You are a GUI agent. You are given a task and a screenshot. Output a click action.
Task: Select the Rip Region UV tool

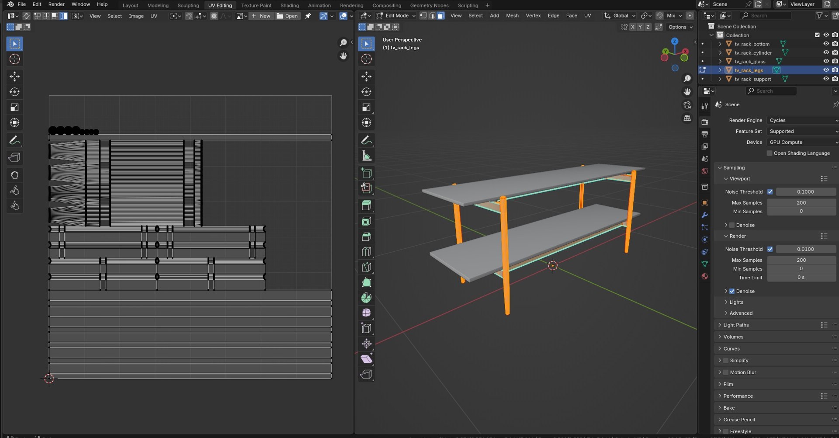click(14, 157)
